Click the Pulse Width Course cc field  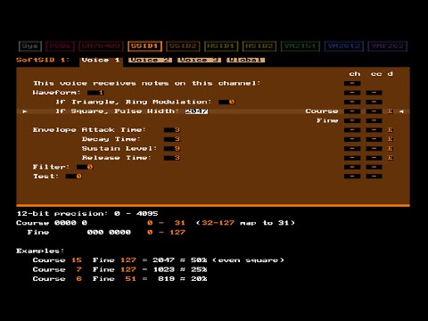(x=374, y=111)
